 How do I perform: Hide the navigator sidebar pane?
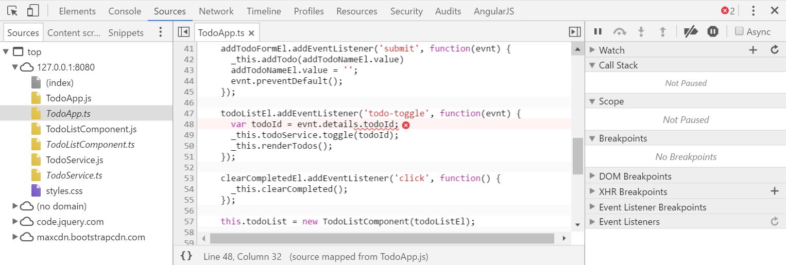pos(183,32)
